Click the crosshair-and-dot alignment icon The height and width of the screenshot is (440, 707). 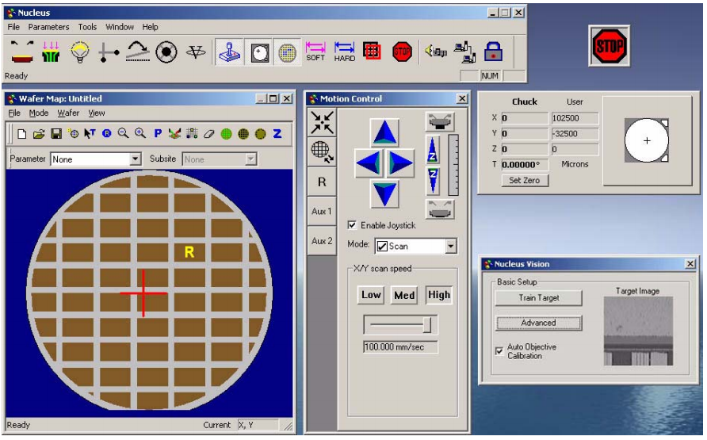tap(109, 52)
